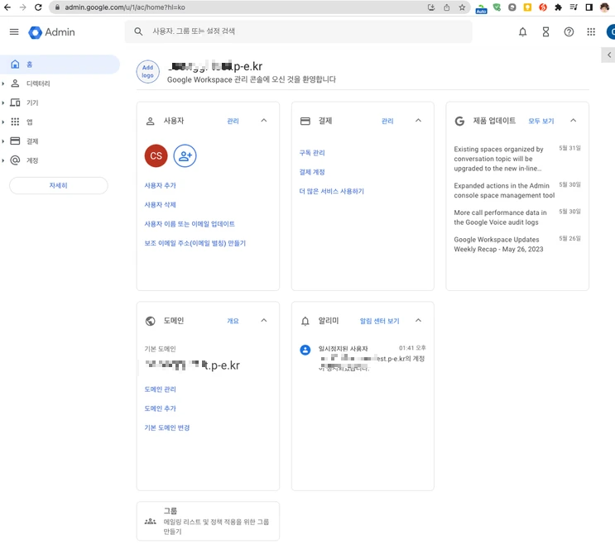Image resolution: width=615 pixels, height=549 pixels.
Task: Collapse the right side panel arrow
Action: pyautogui.click(x=608, y=55)
